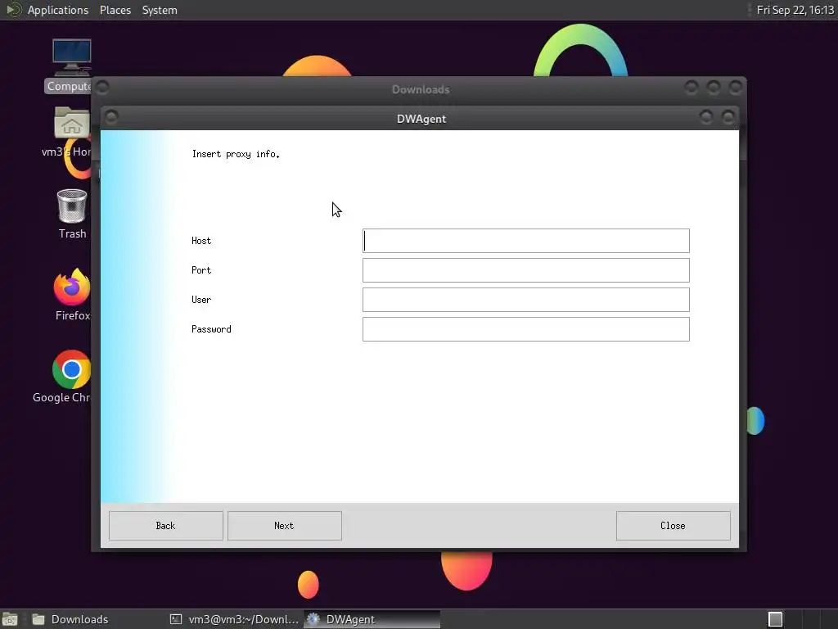Maximize the Downloads window
This screenshot has height=629, width=838.
click(714, 87)
